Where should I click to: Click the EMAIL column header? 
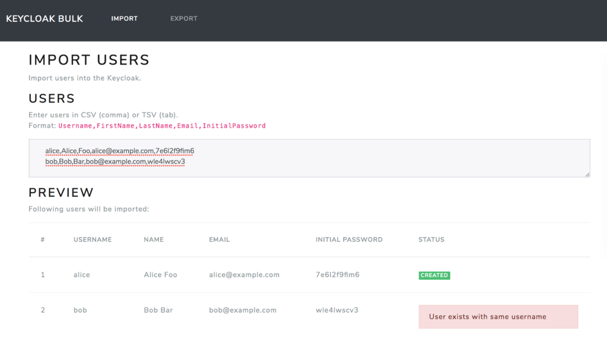tap(219, 239)
